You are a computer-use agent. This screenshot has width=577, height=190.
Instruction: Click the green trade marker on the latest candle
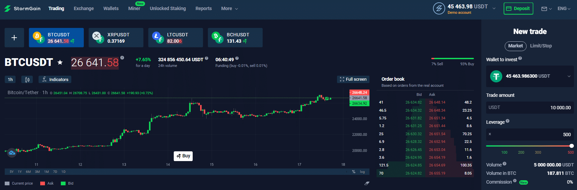[x=327, y=99]
